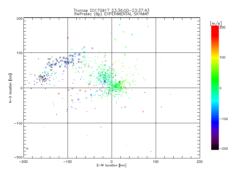The image size is (235, 176).
Task: Click the velocity colorbar gradient
Action: (215, 88)
